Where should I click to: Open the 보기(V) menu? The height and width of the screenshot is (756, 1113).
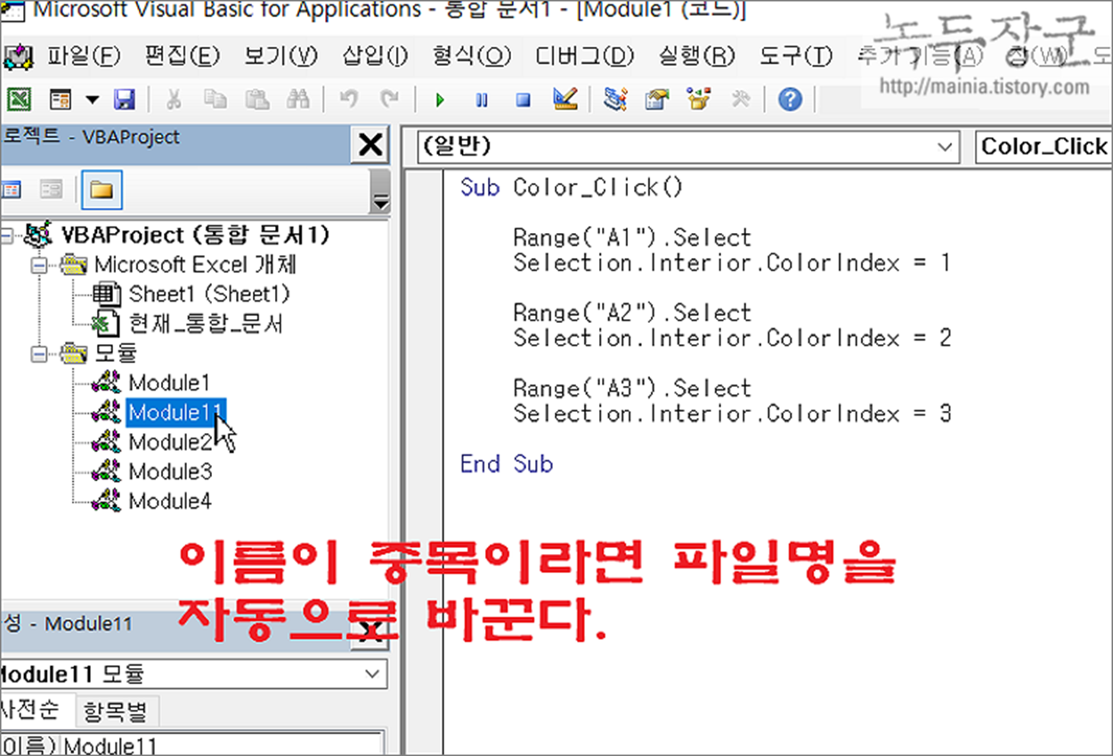click(x=280, y=56)
